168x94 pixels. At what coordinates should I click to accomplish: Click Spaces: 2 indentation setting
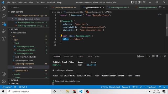click(x=126, y=87)
